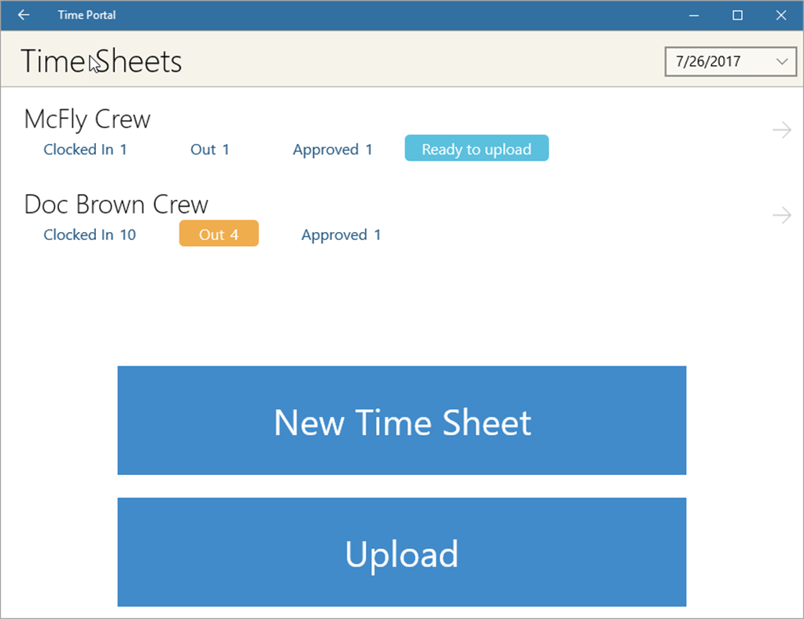This screenshot has width=804, height=619.
Task: Click McFly Crew Clocked In 1 status
Action: pos(85,149)
